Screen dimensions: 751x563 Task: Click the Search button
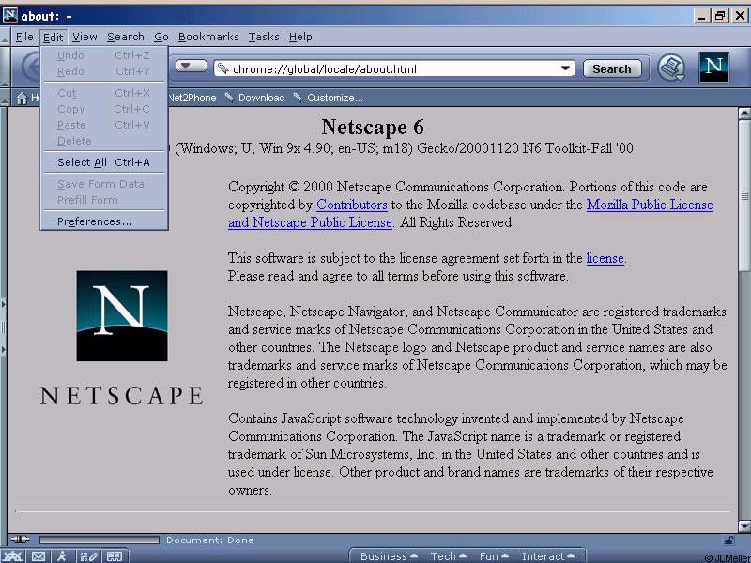pos(612,68)
